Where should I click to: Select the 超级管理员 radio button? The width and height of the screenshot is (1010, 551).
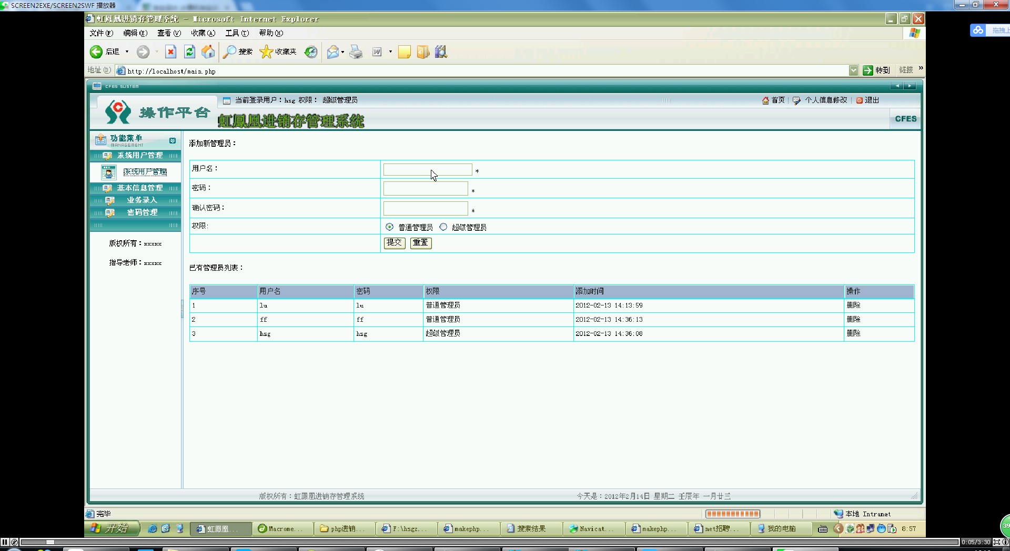point(443,227)
